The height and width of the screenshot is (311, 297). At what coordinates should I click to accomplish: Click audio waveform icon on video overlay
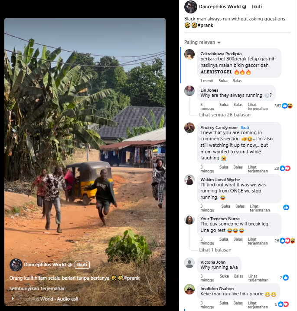(12, 299)
